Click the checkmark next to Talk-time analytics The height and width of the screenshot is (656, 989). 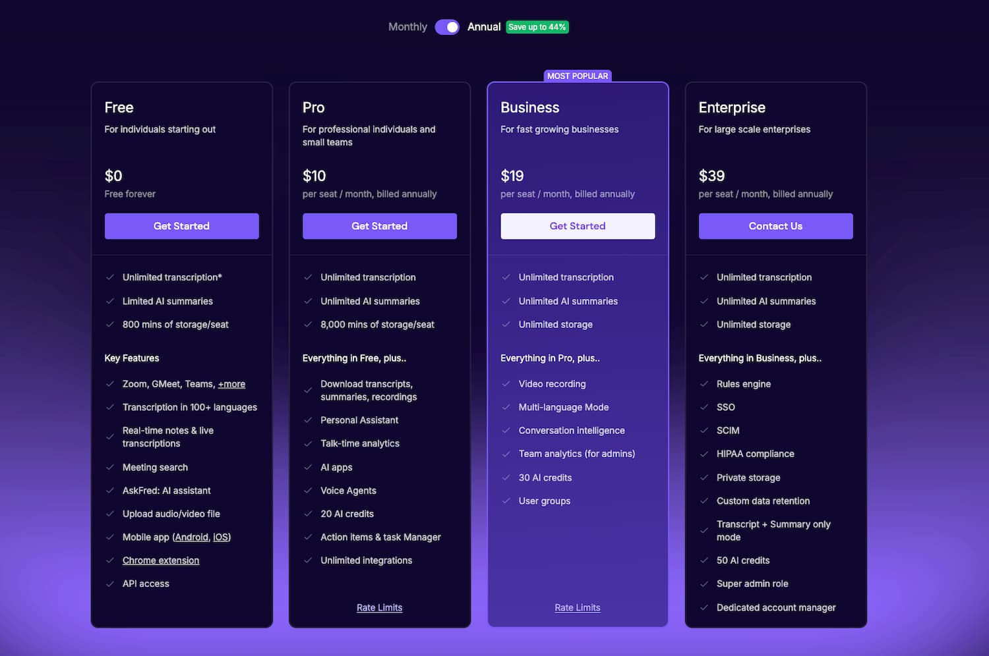(x=308, y=443)
